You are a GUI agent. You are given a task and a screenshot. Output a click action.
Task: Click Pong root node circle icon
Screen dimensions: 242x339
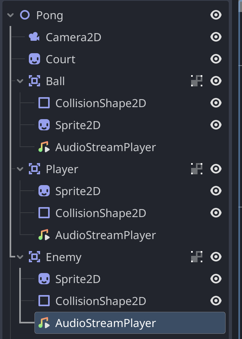(25, 16)
